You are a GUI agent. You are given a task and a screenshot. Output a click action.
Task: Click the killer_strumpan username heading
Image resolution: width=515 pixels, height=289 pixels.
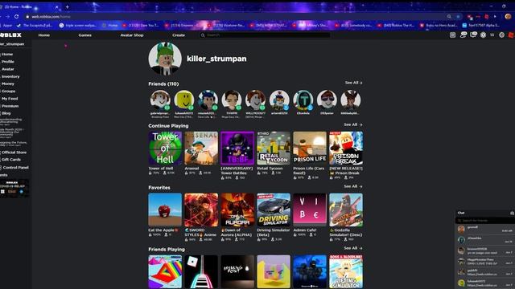216,59
